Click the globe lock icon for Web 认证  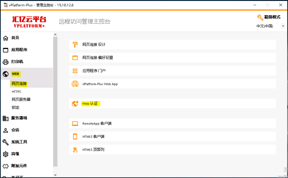[75, 103]
